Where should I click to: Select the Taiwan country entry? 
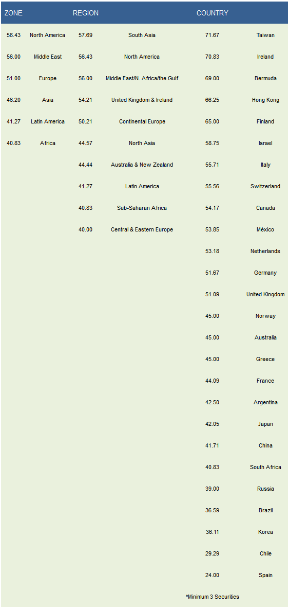click(266, 35)
